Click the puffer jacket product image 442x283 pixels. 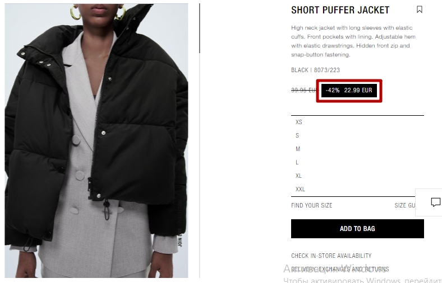click(x=96, y=140)
